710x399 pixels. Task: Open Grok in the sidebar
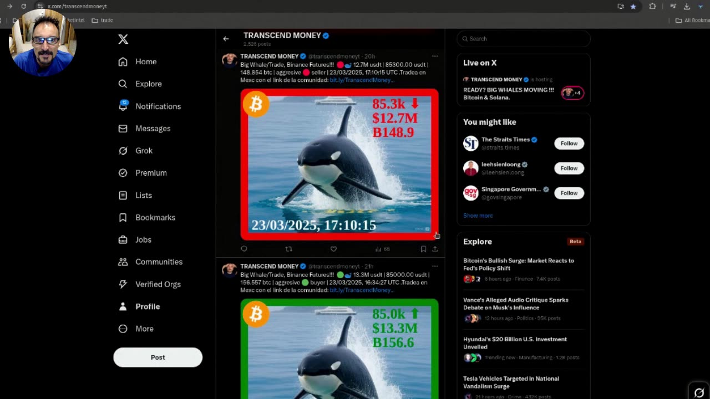tap(136, 150)
